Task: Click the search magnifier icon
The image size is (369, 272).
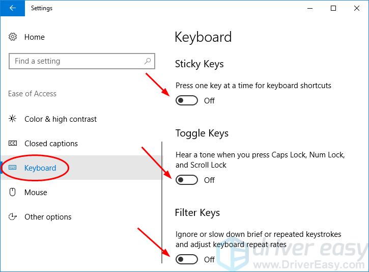Action: coord(148,61)
